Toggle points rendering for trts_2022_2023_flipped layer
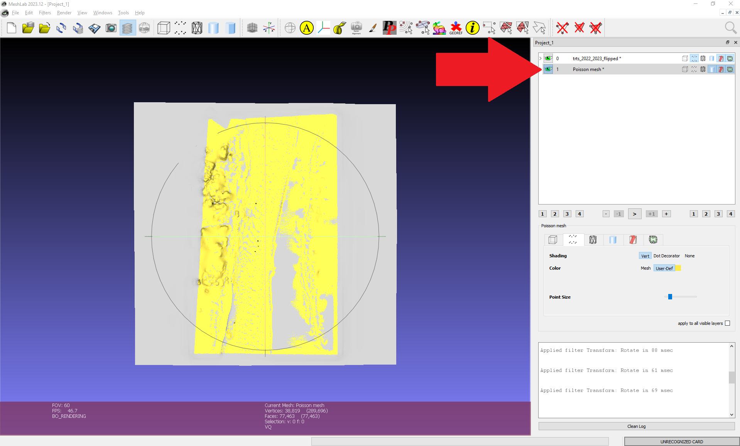The height and width of the screenshot is (446, 740). [694, 58]
